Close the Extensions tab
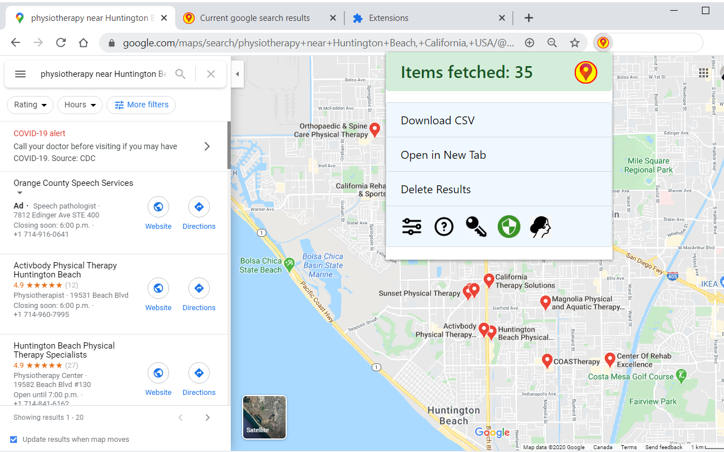This screenshot has height=452, width=724. (502, 18)
